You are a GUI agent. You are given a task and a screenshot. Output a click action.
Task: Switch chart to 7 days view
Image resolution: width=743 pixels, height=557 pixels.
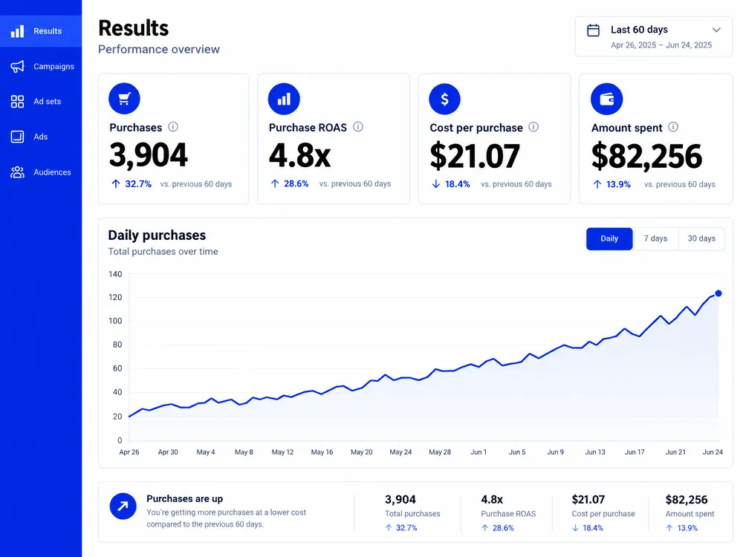pyautogui.click(x=655, y=238)
